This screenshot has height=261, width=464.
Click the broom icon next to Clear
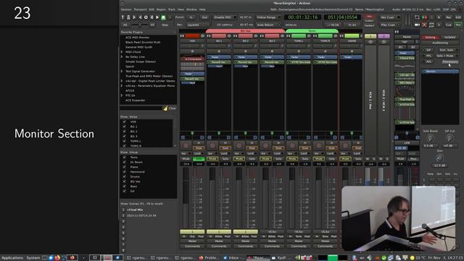(x=165, y=108)
